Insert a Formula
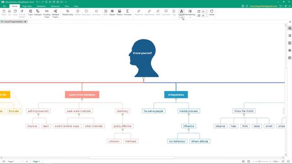Screen dimensions: 292x164 [x=128, y=12]
